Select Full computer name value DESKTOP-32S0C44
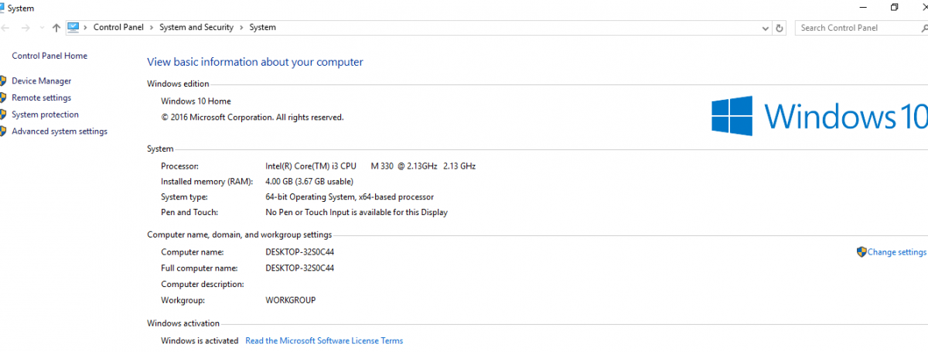 300,268
